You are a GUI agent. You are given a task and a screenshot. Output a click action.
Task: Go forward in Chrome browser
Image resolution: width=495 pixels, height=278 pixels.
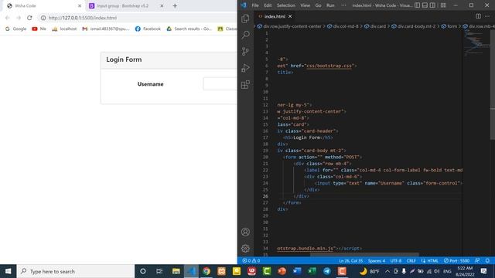tap(19, 18)
